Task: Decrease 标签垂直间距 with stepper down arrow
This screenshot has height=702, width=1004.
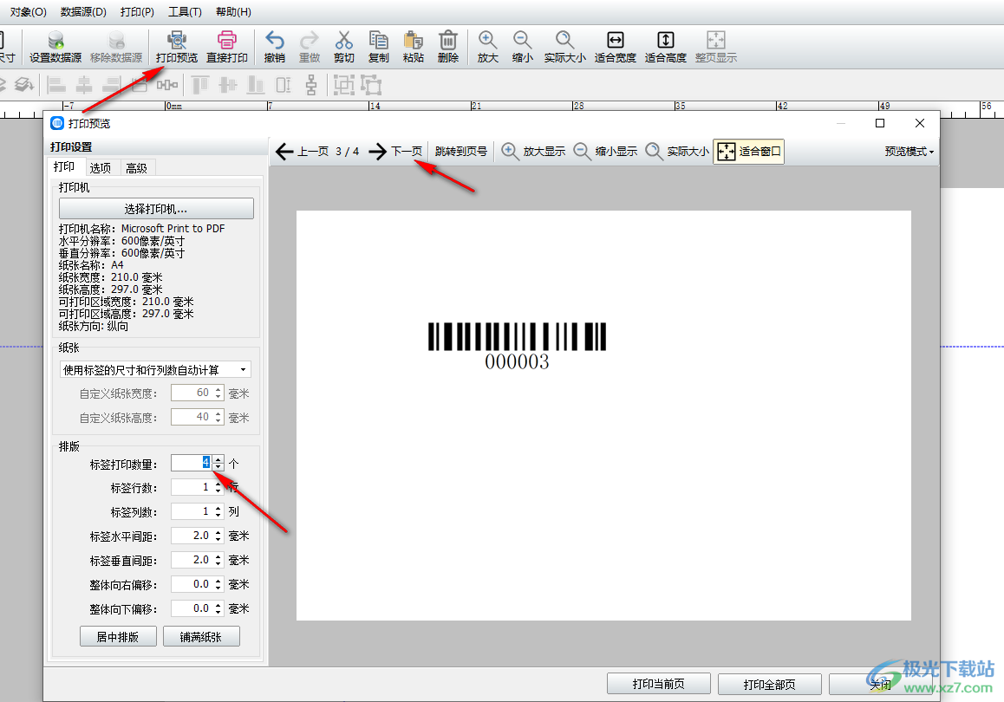Action: 218,564
